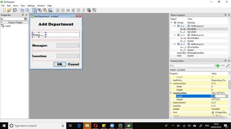Viewport: 231px width, 129px height.
Task: Click the Property Editor Filter field
Action: point(192,66)
